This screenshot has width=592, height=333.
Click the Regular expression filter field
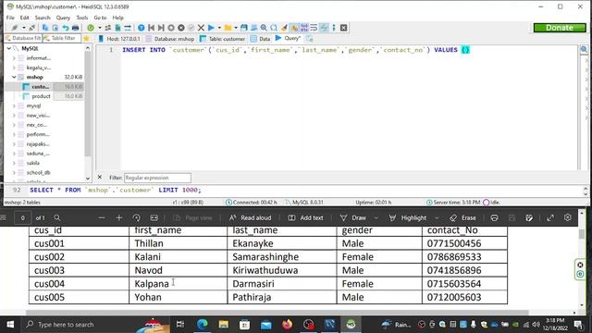tap(157, 178)
